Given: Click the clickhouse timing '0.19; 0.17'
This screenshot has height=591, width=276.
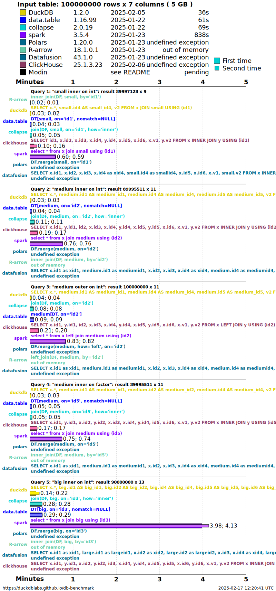Looking at the screenshot, I should (x=53, y=233).
